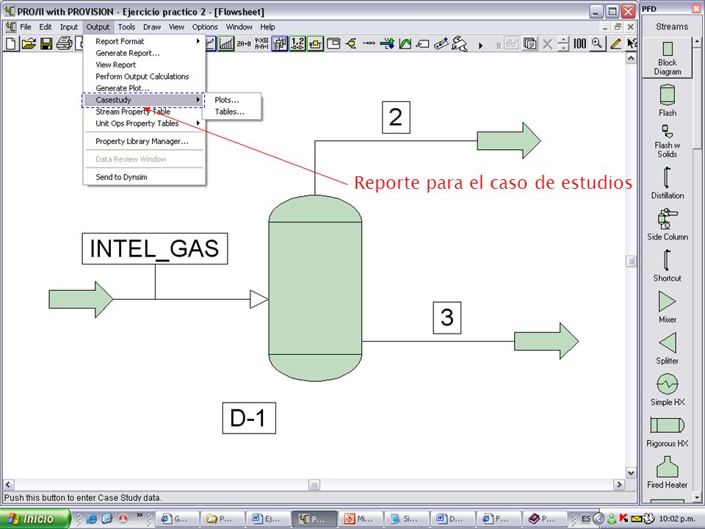Select the D-1 flash drum vessel

(315, 288)
